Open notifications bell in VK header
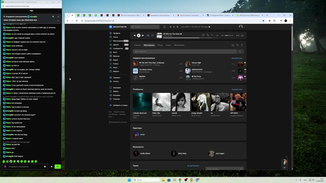Viewport: 326px width, 183px height. [x=165, y=27]
